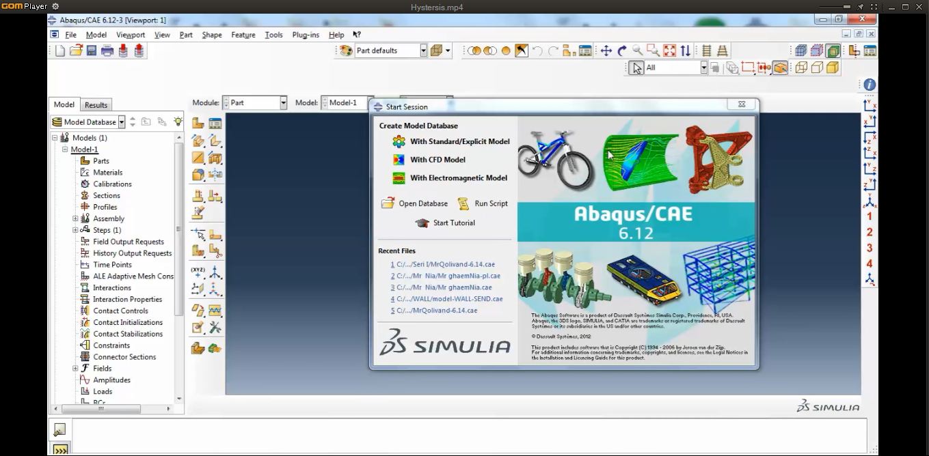Toggle the orange edit-sketch highlight button
The width and height of the screenshot is (929, 456).
coord(522,51)
